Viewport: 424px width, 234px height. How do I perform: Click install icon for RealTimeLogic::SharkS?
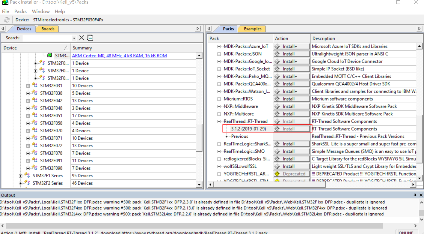[x=277, y=144]
